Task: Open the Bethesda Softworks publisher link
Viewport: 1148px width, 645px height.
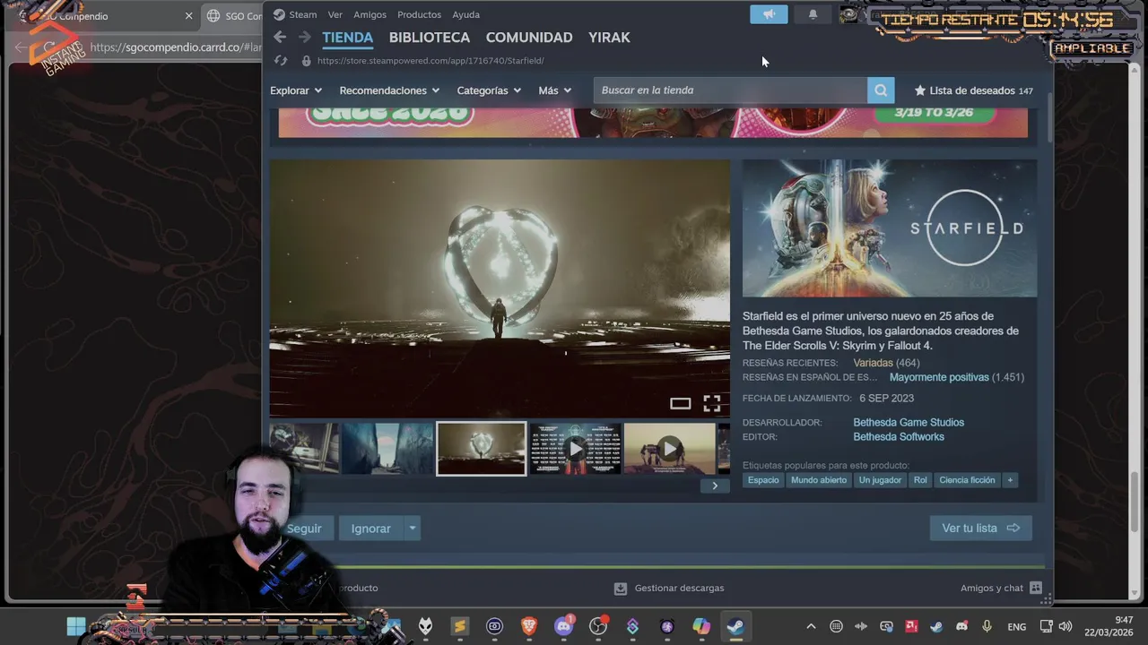Action: [x=899, y=437]
